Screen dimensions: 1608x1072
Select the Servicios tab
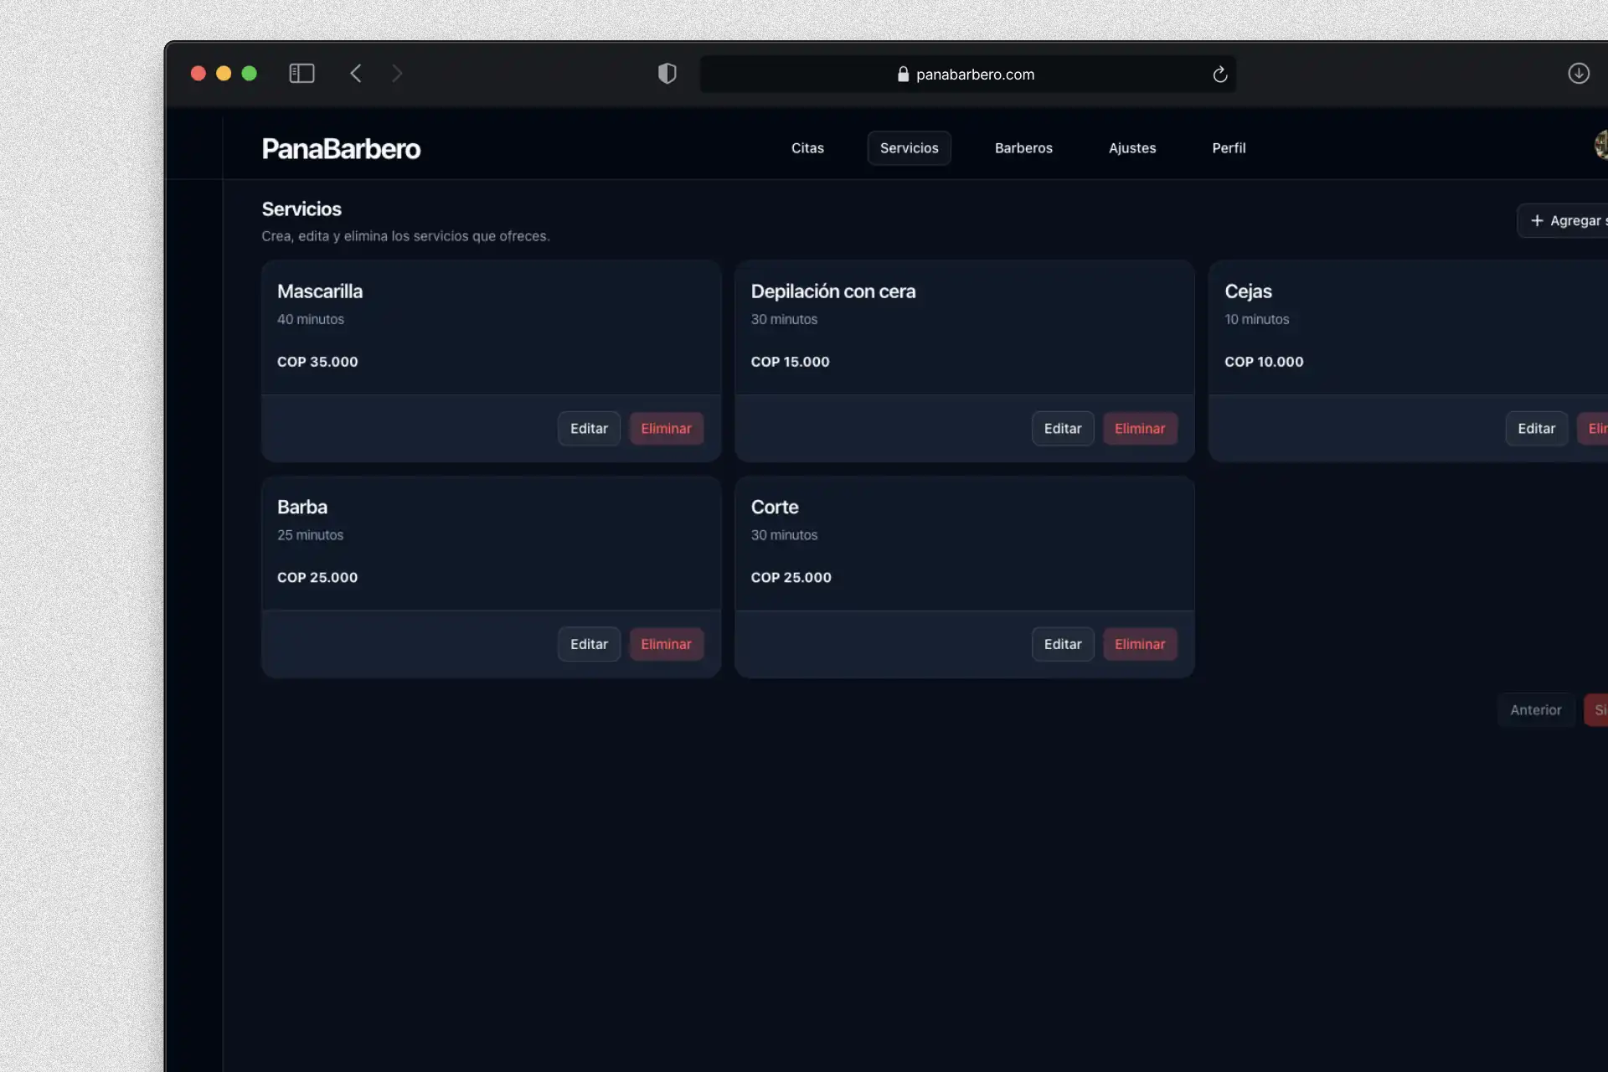pyautogui.click(x=909, y=148)
